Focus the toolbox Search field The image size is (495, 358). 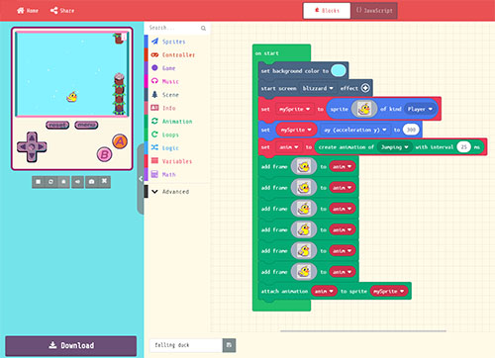tap(173, 28)
